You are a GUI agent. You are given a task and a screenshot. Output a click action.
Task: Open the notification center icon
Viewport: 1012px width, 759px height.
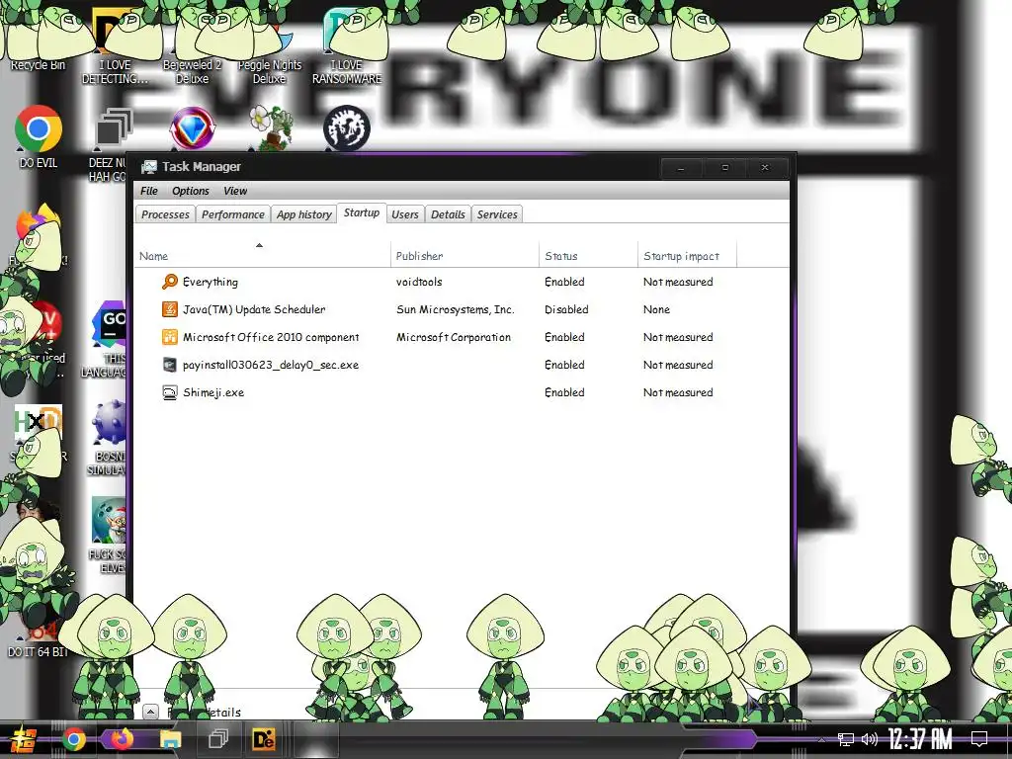pos(979,739)
